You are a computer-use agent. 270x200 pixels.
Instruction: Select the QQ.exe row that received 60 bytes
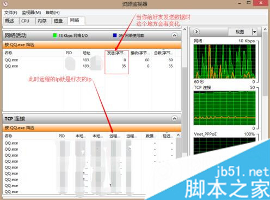[89, 60]
